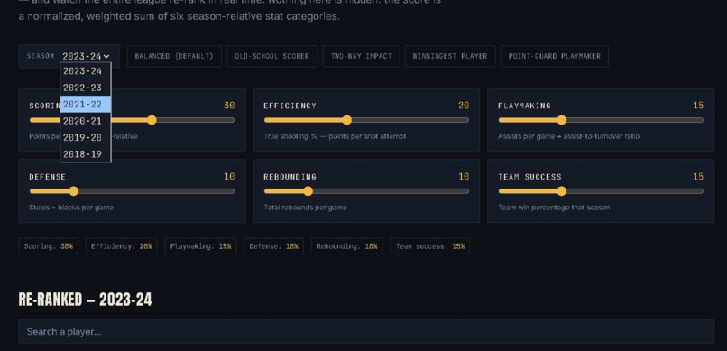Click the Scoring weight slider handle
This screenshot has width=727, height=351.
pos(152,120)
